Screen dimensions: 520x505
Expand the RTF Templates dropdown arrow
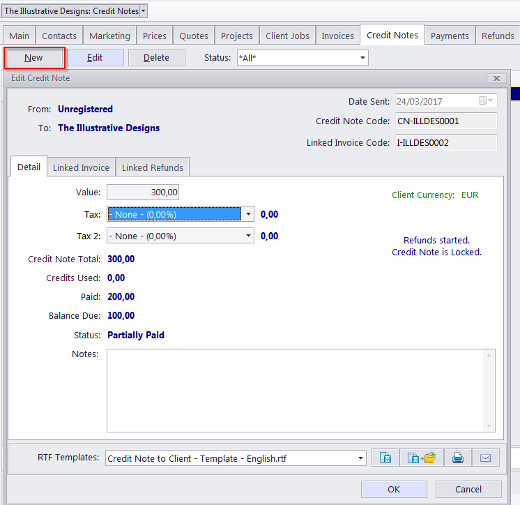[360, 458]
